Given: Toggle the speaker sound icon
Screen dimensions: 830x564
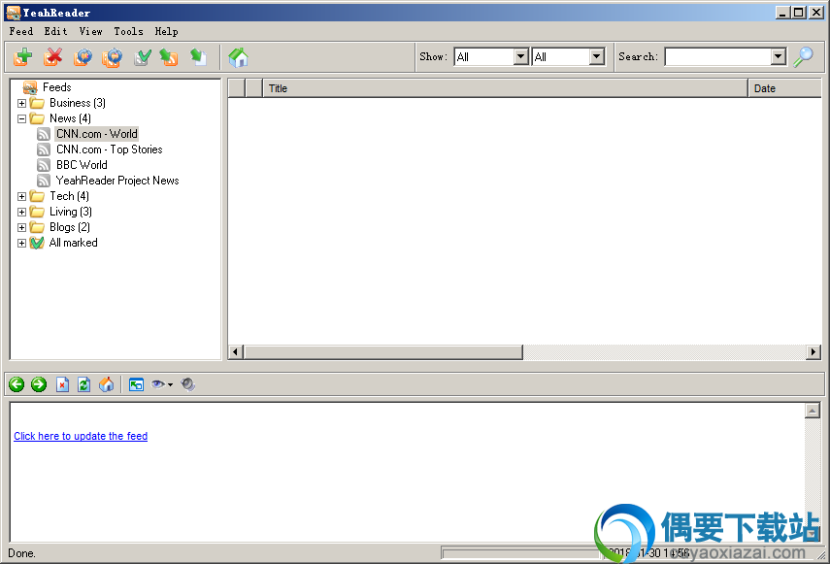Looking at the screenshot, I should [187, 384].
